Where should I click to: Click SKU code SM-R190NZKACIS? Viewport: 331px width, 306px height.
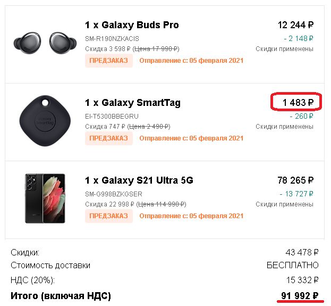coord(112,39)
